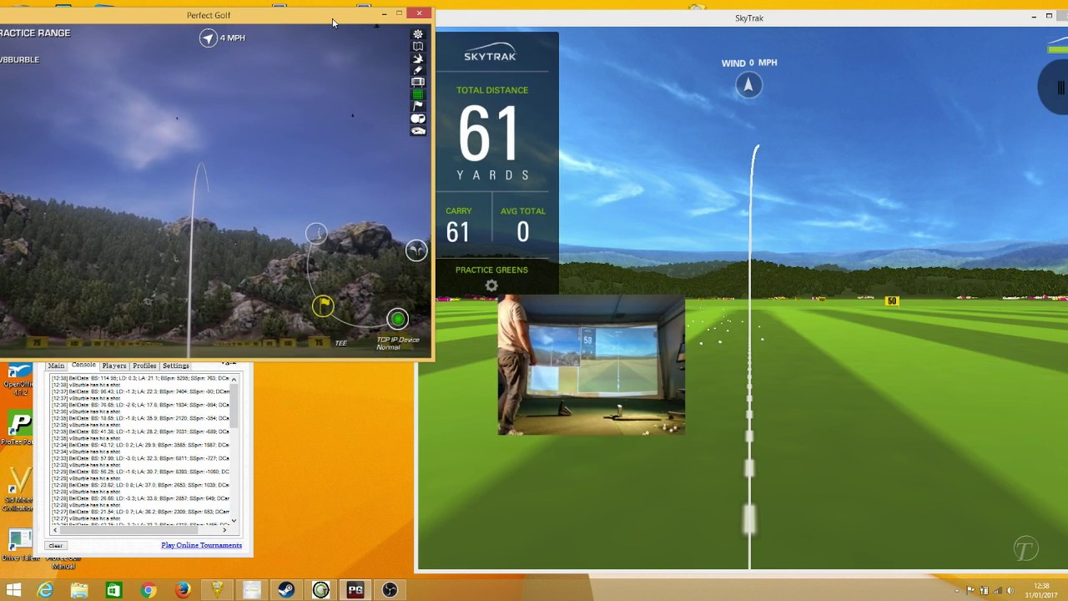This screenshot has height=601, width=1068.
Task: Click the round club selector icon
Action: coord(416,250)
